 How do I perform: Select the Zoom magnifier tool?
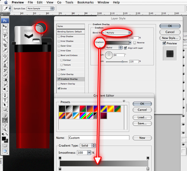(5, 129)
